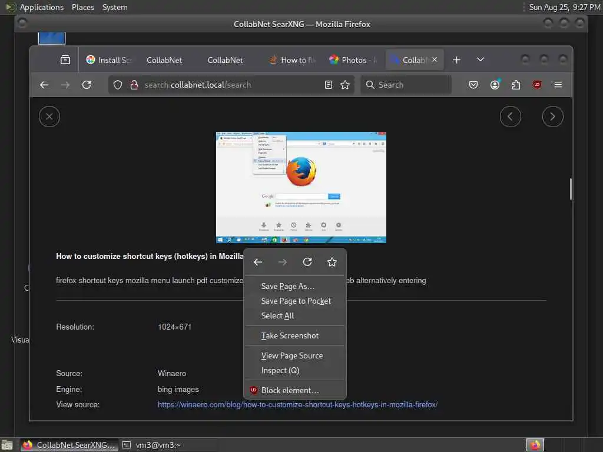Open the Save to Pocket toolbar icon
Viewport: 603px width, 452px height.
coord(473,85)
